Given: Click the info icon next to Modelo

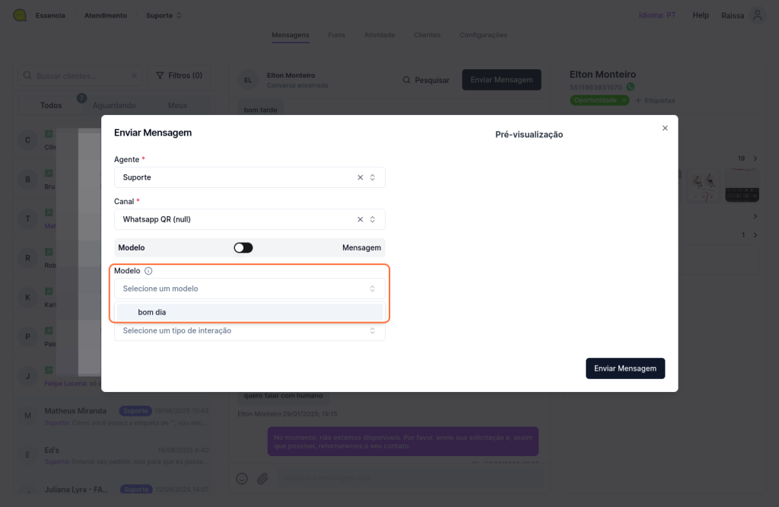Looking at the screenshot, I should (148, 271).
